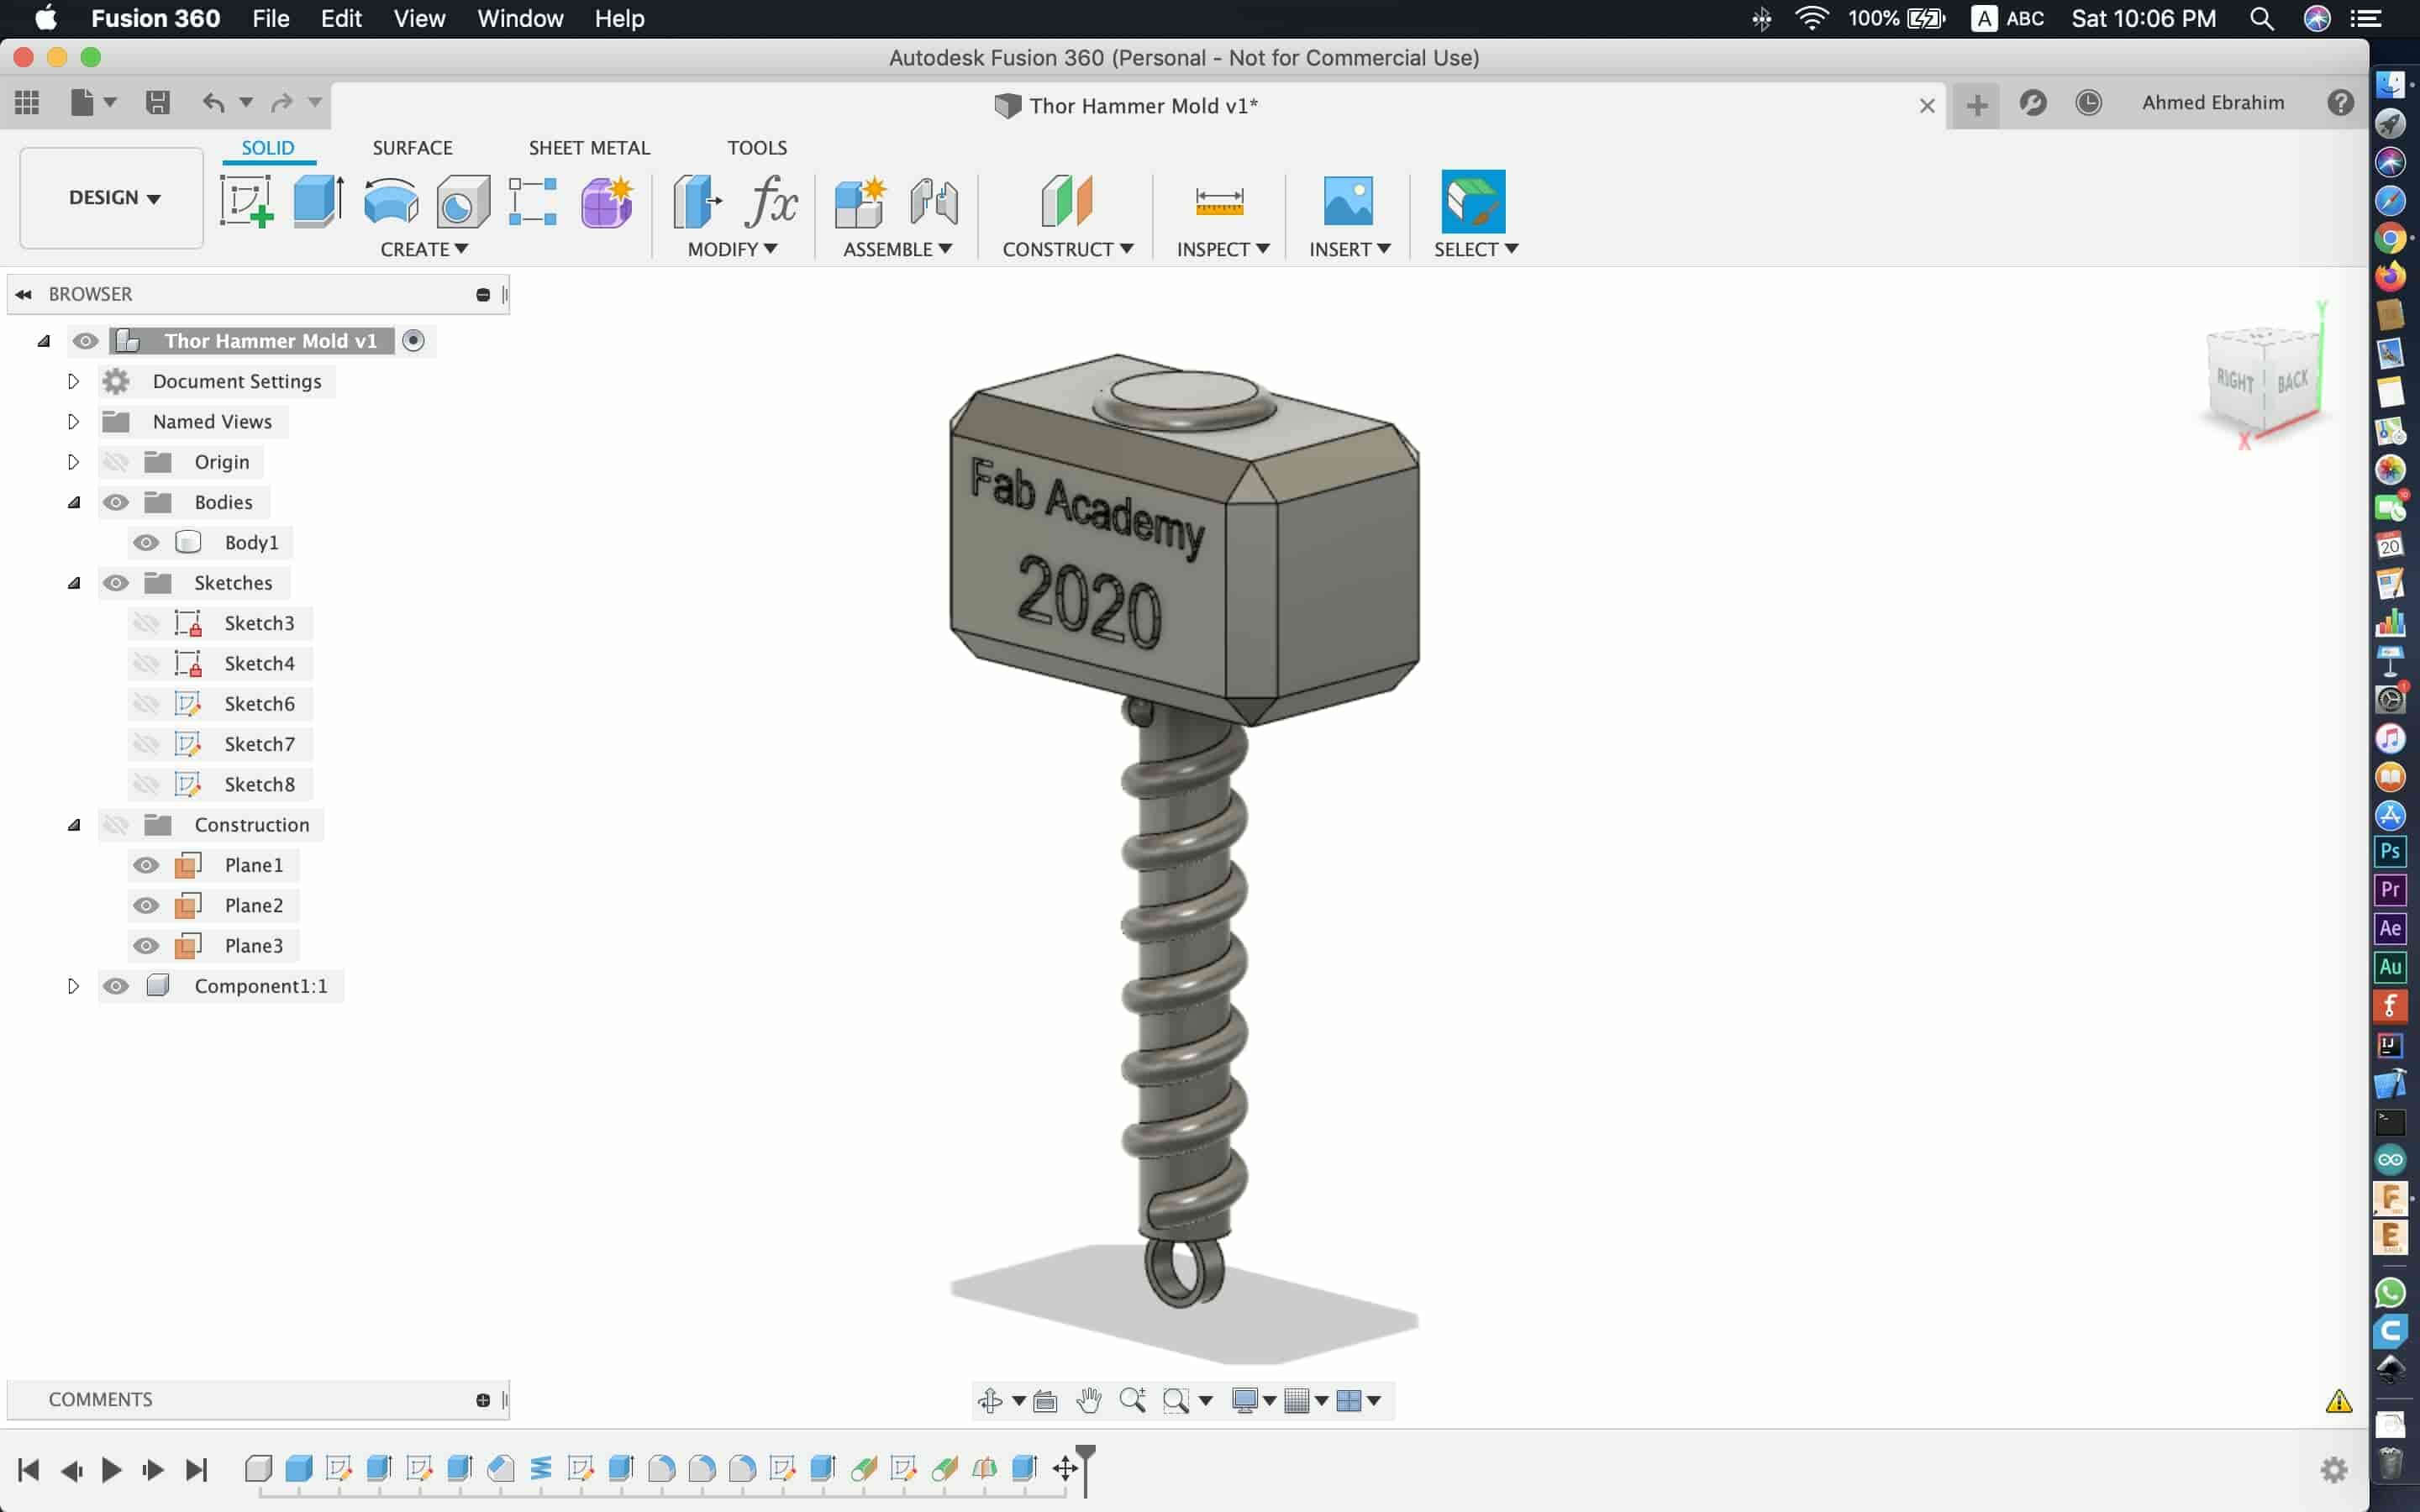Hide Plane1 with its eye icon
This screenshot has height=1512, width=2420.
pyautogui.click(x=146, y=865)
